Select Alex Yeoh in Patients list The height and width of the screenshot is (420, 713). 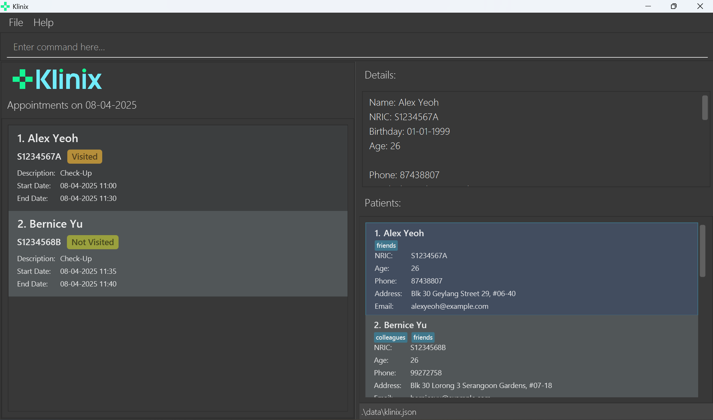[x=532, y=269]
